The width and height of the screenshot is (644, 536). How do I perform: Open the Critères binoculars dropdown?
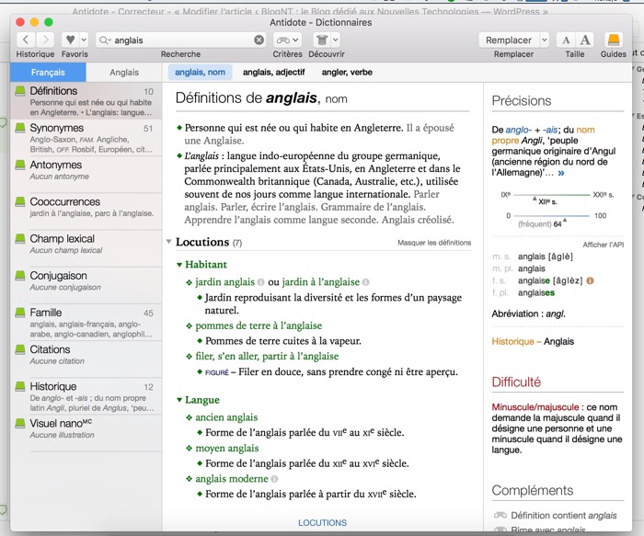tap(287, 40)
